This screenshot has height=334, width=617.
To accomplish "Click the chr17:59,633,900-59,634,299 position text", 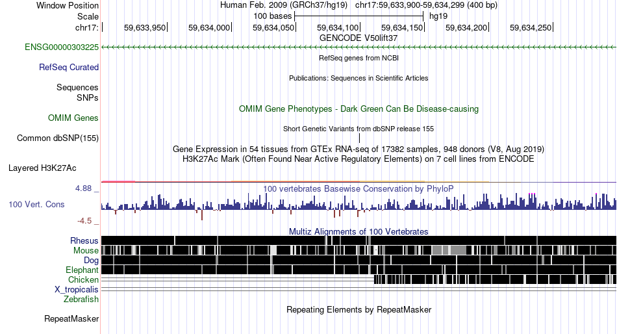I will tap(426, 5).
